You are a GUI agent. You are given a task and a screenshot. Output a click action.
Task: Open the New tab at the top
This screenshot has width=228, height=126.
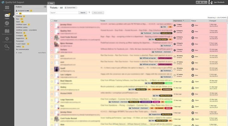(x=51, y=3)
